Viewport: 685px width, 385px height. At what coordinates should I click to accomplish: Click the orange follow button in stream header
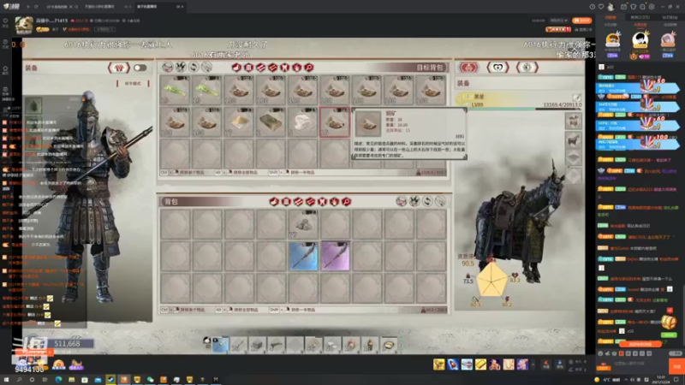(x=582, y=21)
